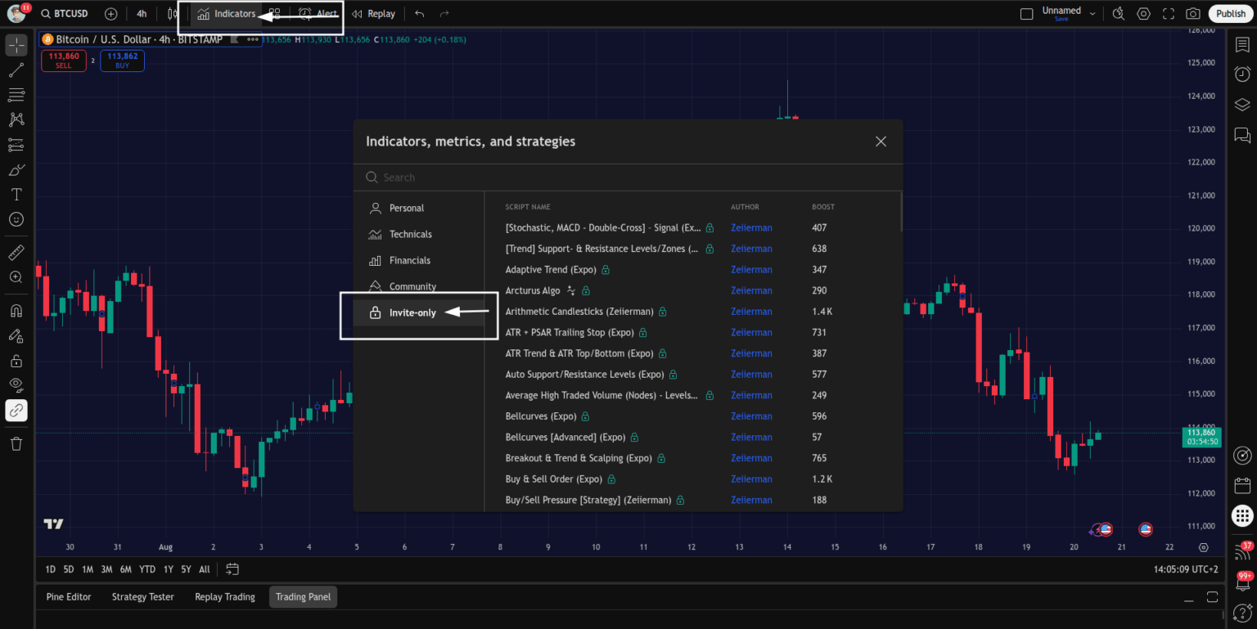
Task: Open the layout setup square icon
Action: (1026, 13)
